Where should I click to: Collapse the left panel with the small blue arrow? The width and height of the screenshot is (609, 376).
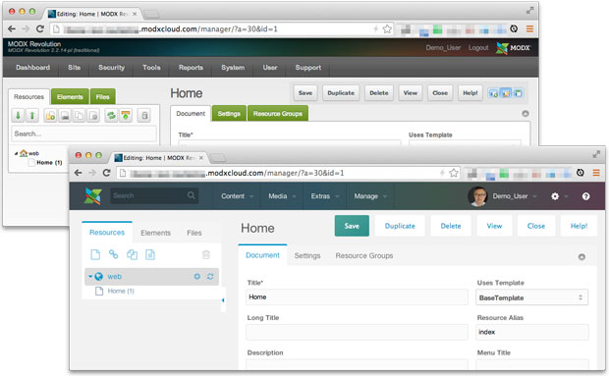tap(223, 300)
